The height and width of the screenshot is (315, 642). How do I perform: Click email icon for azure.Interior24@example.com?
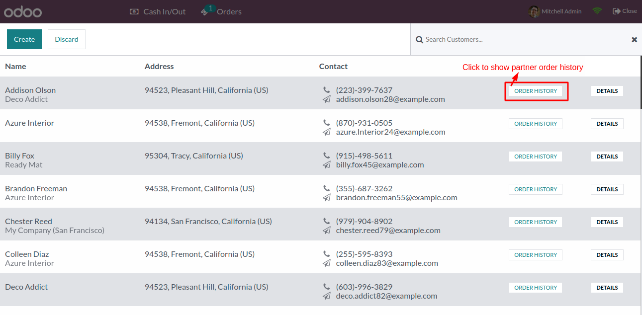326,132
